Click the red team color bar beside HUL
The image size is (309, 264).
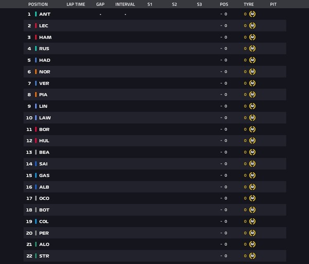point(36,140)
